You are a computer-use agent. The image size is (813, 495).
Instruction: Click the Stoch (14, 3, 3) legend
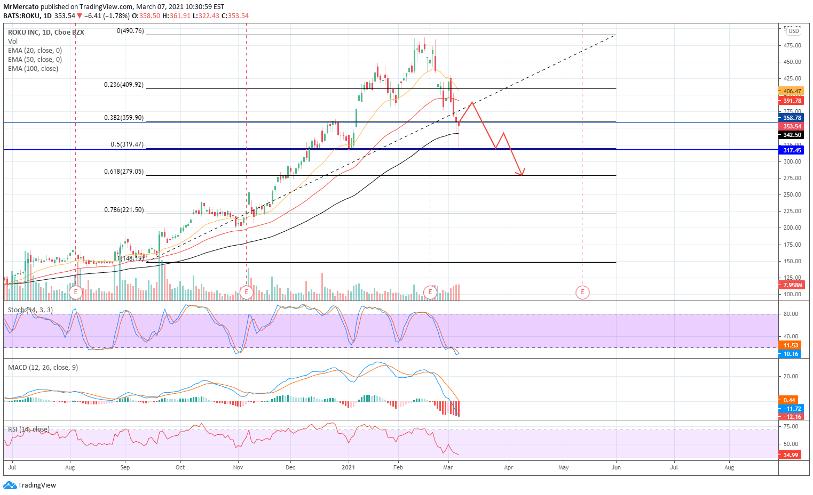pyautogui.click(x=30, y=310)
